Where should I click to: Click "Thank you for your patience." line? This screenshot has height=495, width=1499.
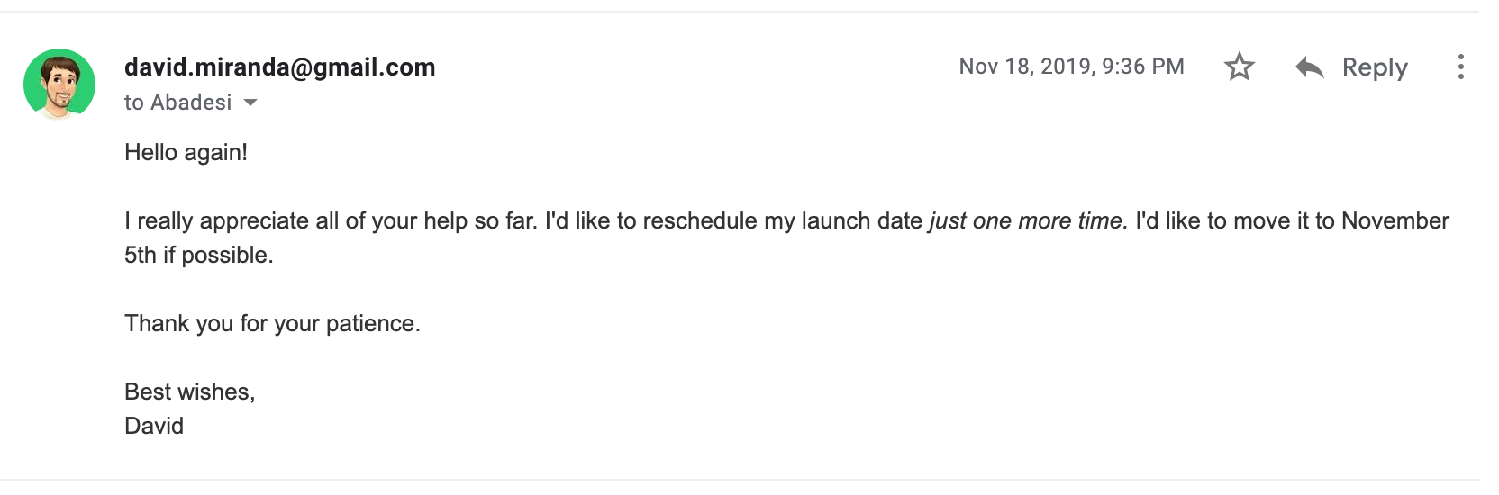[x=272, y=323]
